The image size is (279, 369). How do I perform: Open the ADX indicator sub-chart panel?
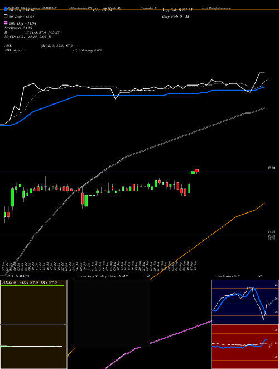[33, 302]
